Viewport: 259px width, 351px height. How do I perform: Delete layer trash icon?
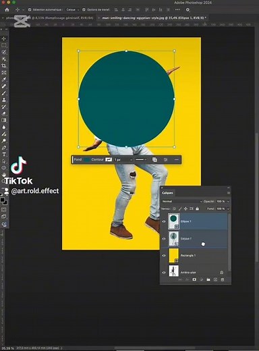click(x=223, y=279)
